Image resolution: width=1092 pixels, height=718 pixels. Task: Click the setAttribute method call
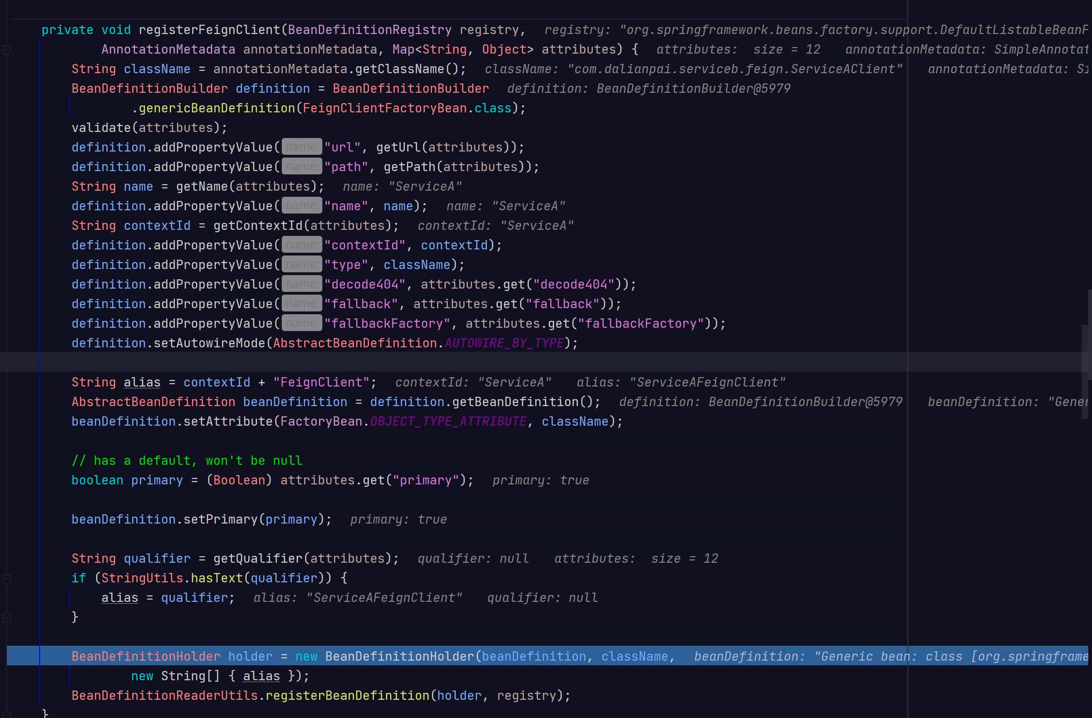point(228,421)
